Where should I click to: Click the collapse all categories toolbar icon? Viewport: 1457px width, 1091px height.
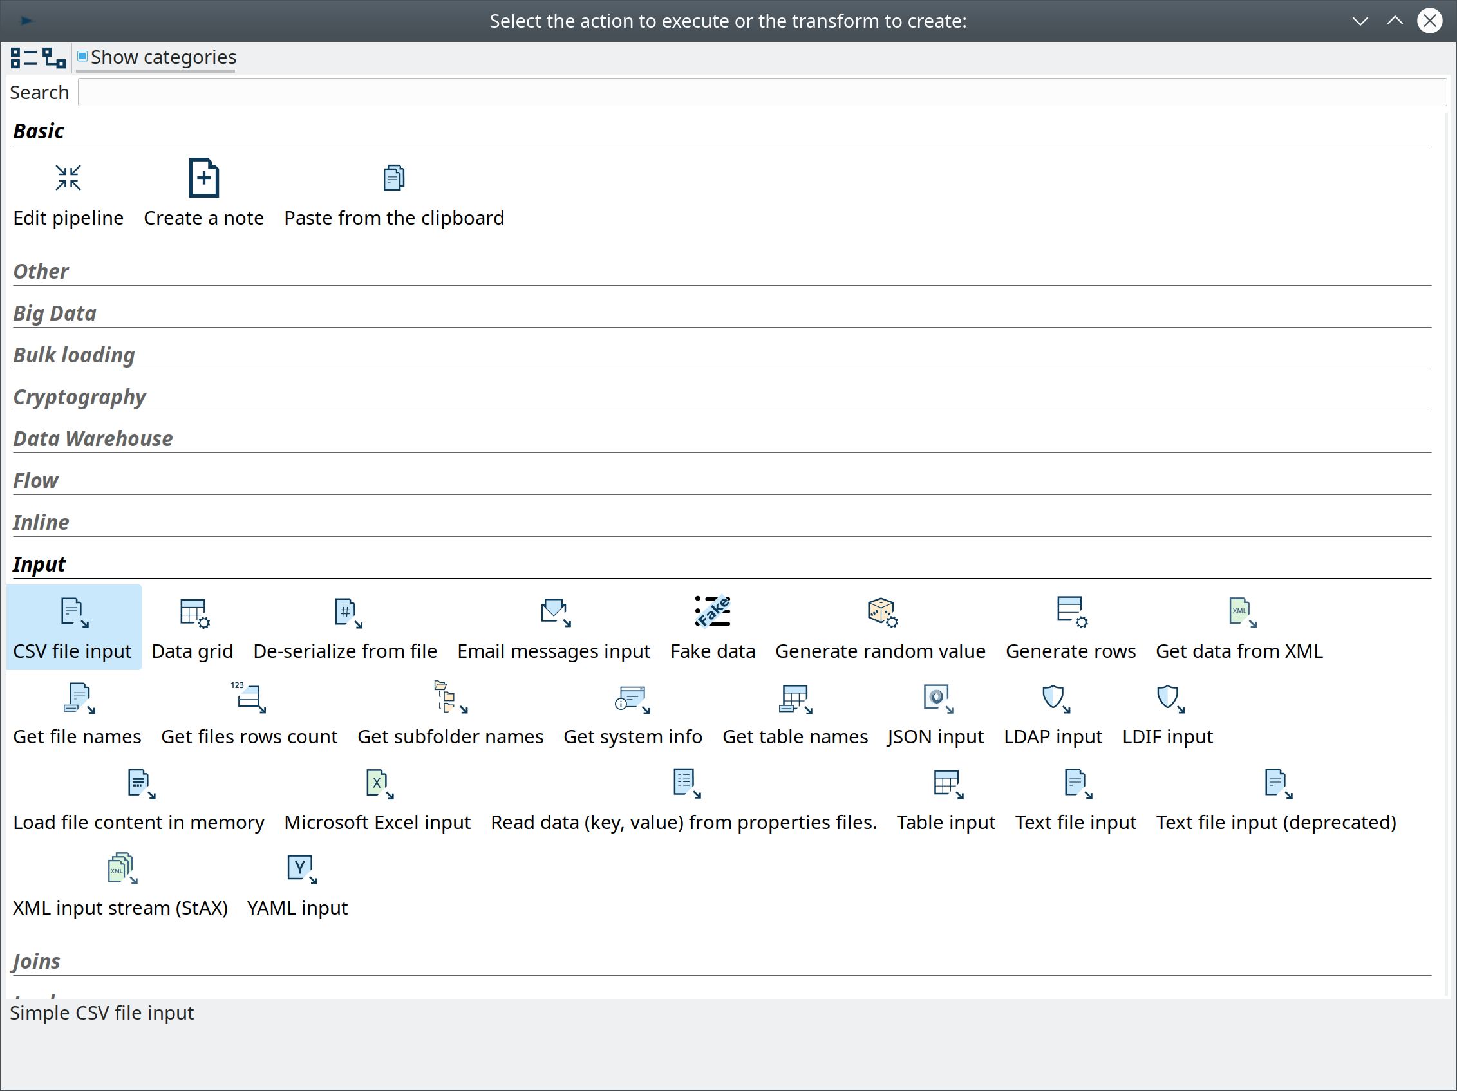click(24, 58)
